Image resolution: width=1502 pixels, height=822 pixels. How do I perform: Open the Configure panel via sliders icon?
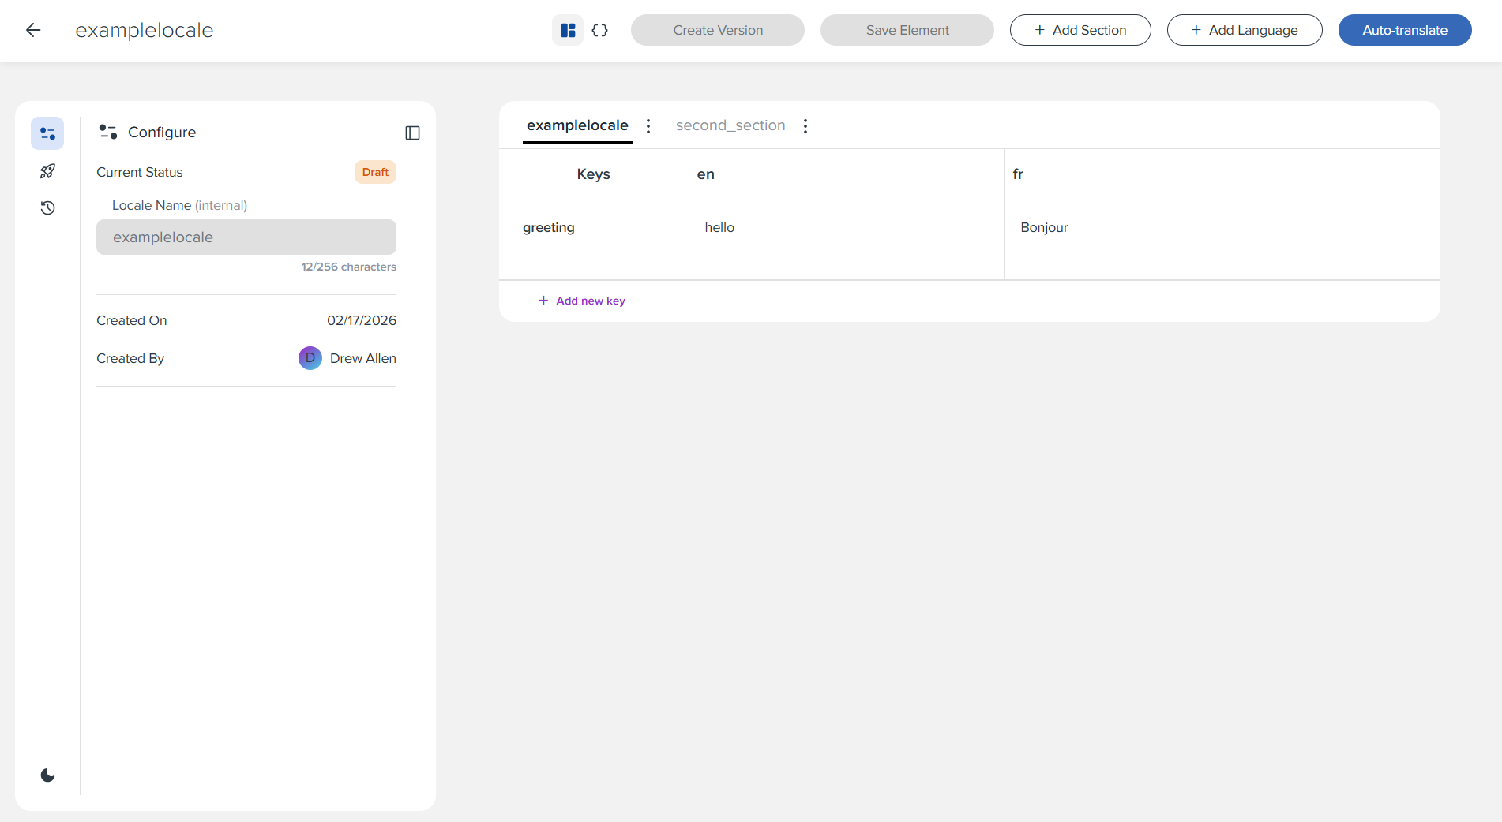click(47, 133)
